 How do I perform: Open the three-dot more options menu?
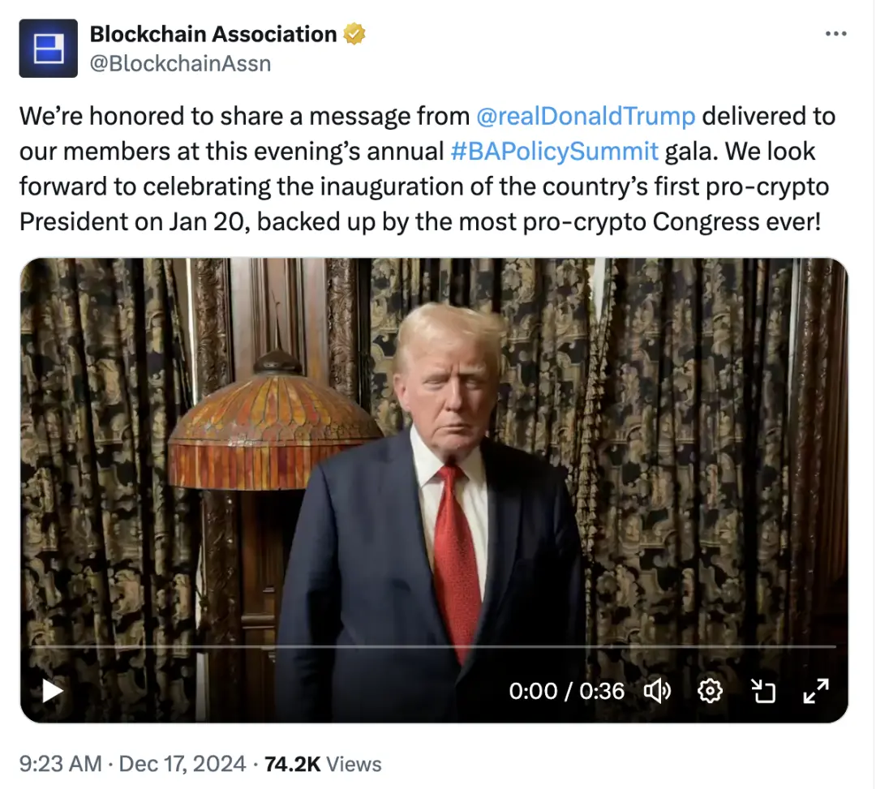point(835,34)
